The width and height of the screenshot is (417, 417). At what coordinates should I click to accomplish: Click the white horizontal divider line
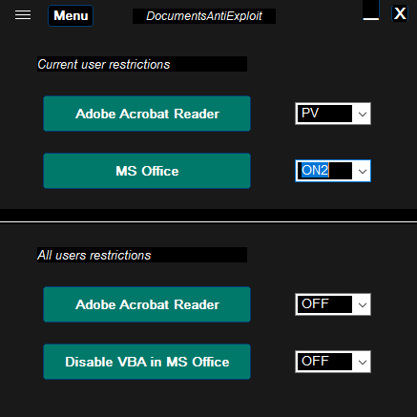point(208,221)
